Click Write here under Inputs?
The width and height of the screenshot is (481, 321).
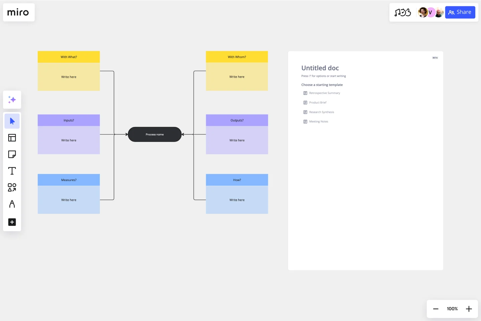(x=69, y=140)
